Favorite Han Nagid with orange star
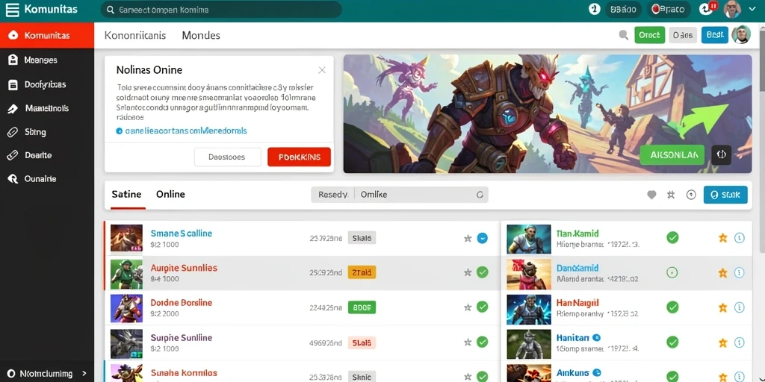The height and width of the screenshot is (382, 765). click(723, 307)
